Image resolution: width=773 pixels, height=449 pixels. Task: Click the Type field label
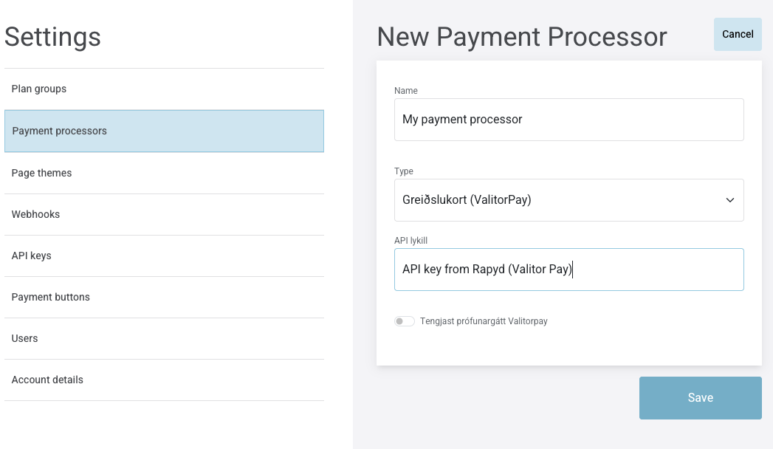(x=404, y=171)
